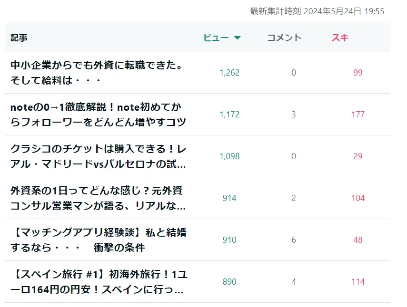This screenshot has height=307, width=407.
Task: Click the 104 スキ count
Action: (358, 198)
